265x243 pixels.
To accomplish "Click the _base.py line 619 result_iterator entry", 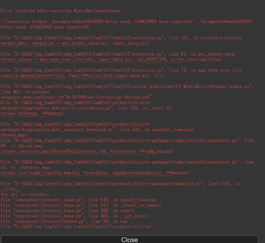I will click(x=79, y=200).
